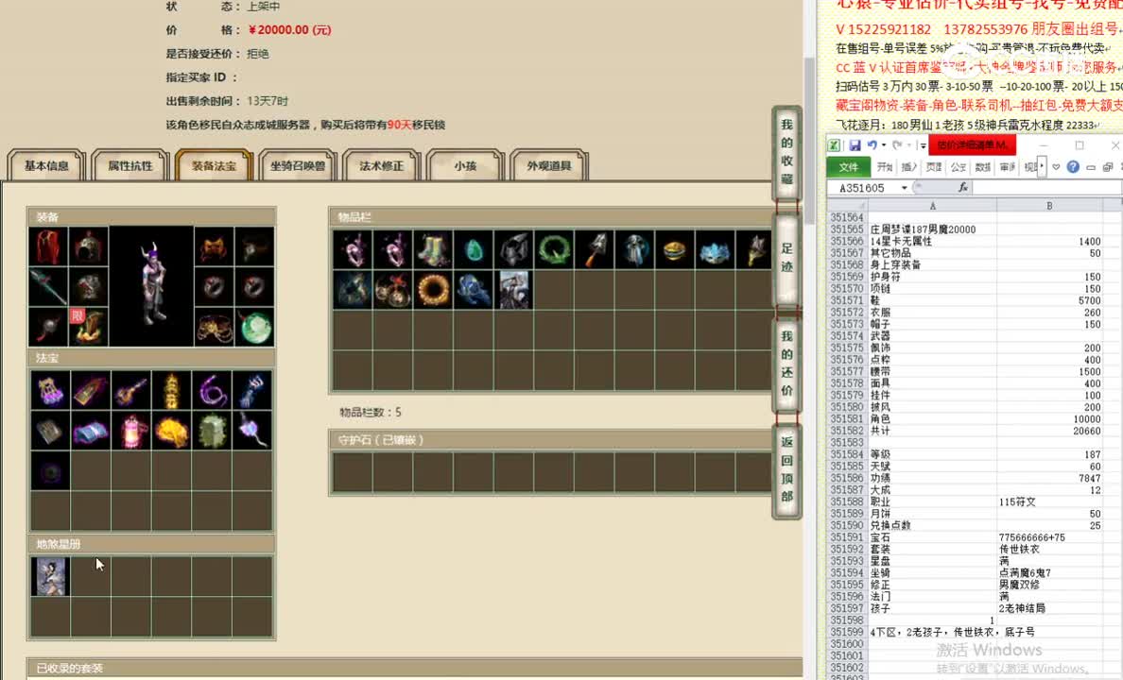Image resolution: width=1123 pixels, height=680 pixels.
Task: Click the 我的收藏 side button
Action: click(786, 153)
